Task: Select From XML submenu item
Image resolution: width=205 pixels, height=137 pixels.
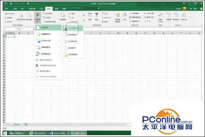Action: pos(73,42)
